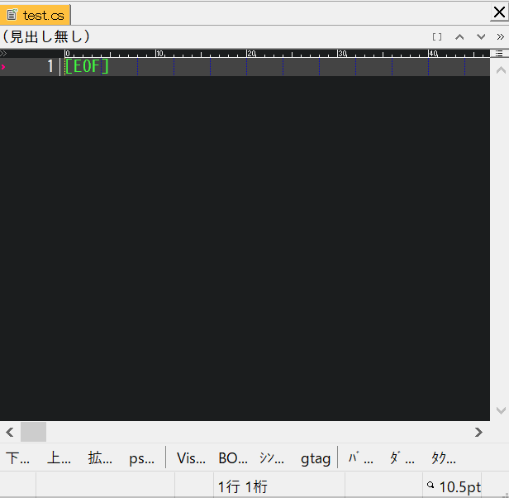Click the horizontal scrollbar left arrow
This screenshot has width=509, height=498.
pyautogui.click(x=10, y=432)
